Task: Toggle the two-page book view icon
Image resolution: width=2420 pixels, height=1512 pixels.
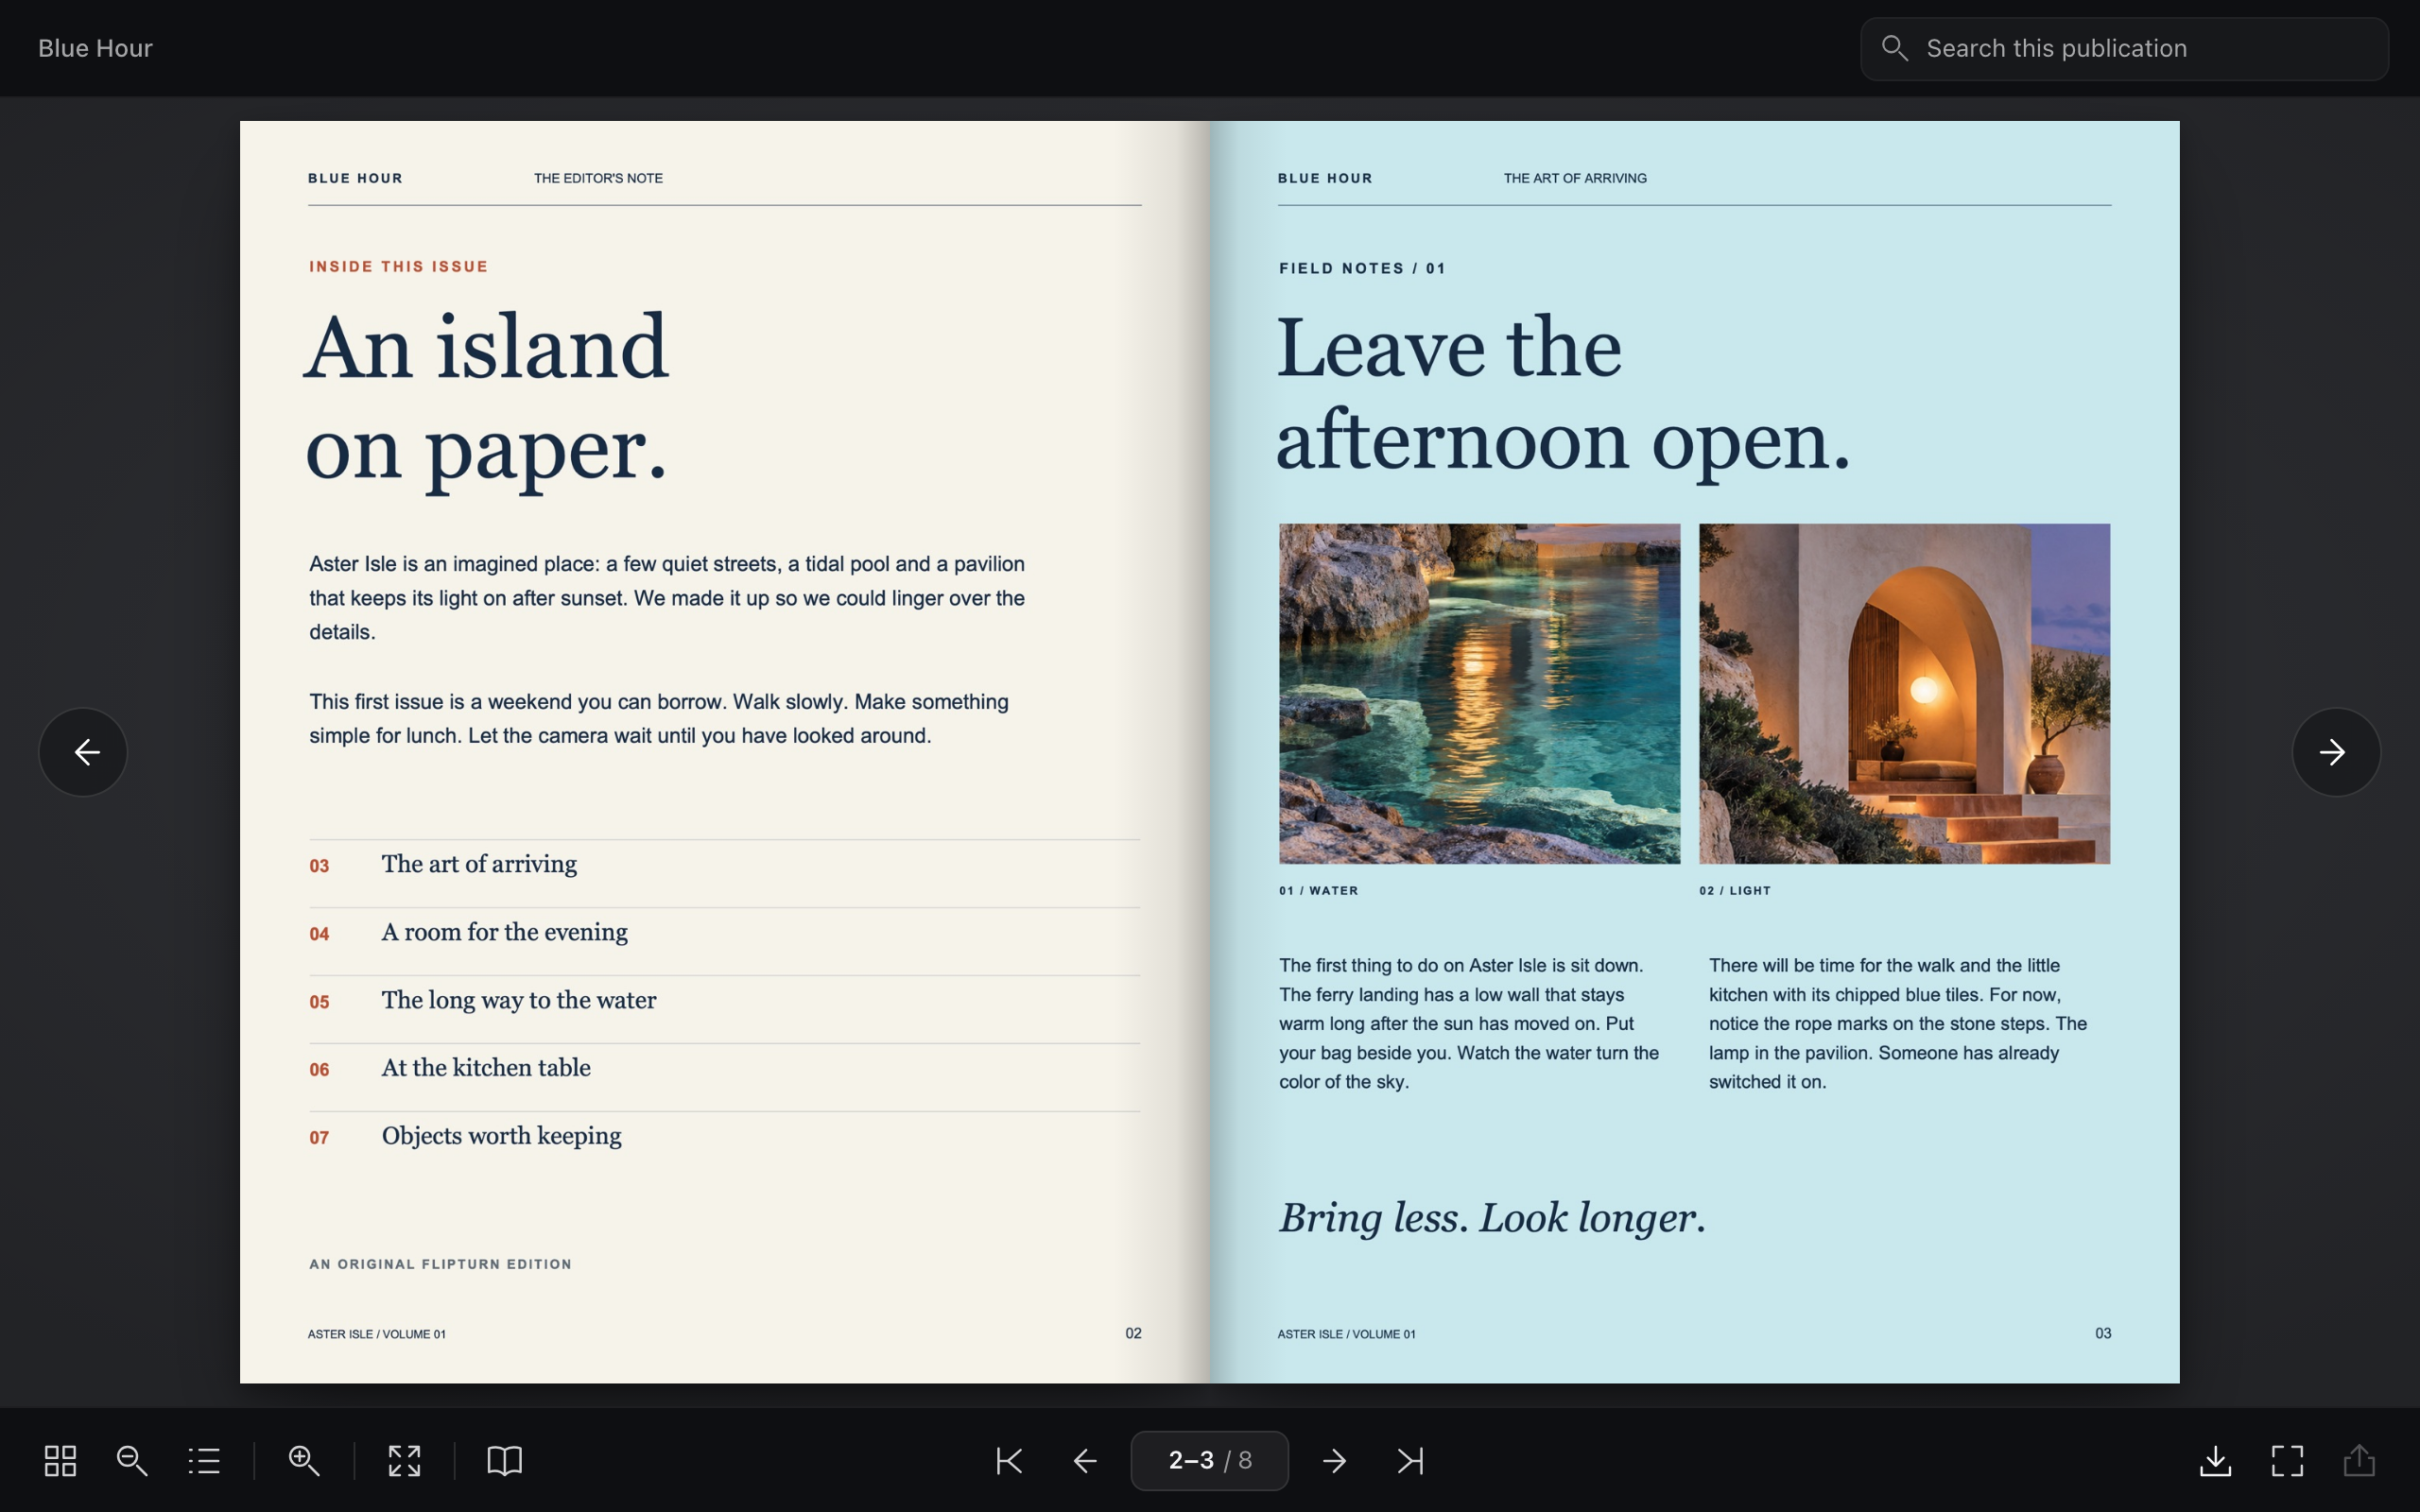Action: tap(504, 1460)
